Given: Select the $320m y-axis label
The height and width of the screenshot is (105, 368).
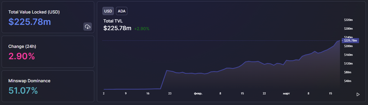Looking at the screenshot, I should (348, 20).
